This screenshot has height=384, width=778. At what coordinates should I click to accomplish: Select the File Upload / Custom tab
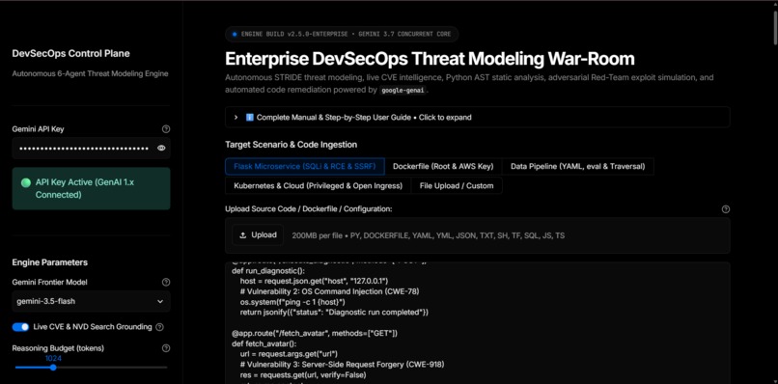457,185
